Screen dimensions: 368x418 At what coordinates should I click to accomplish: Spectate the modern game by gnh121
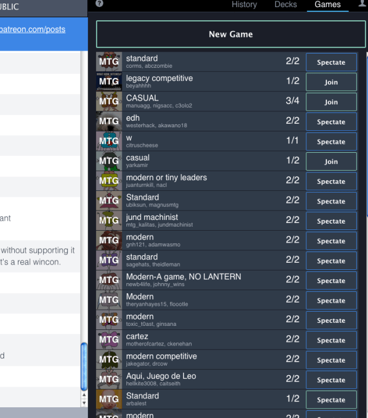coord(331,241)
